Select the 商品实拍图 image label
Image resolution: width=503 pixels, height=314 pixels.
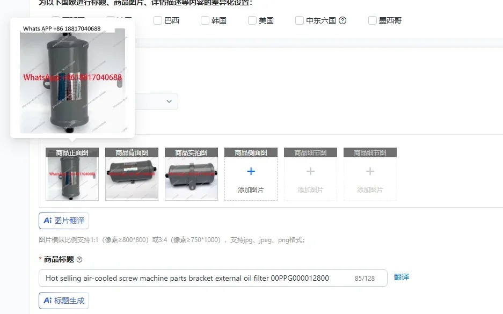tap(191, 152)
